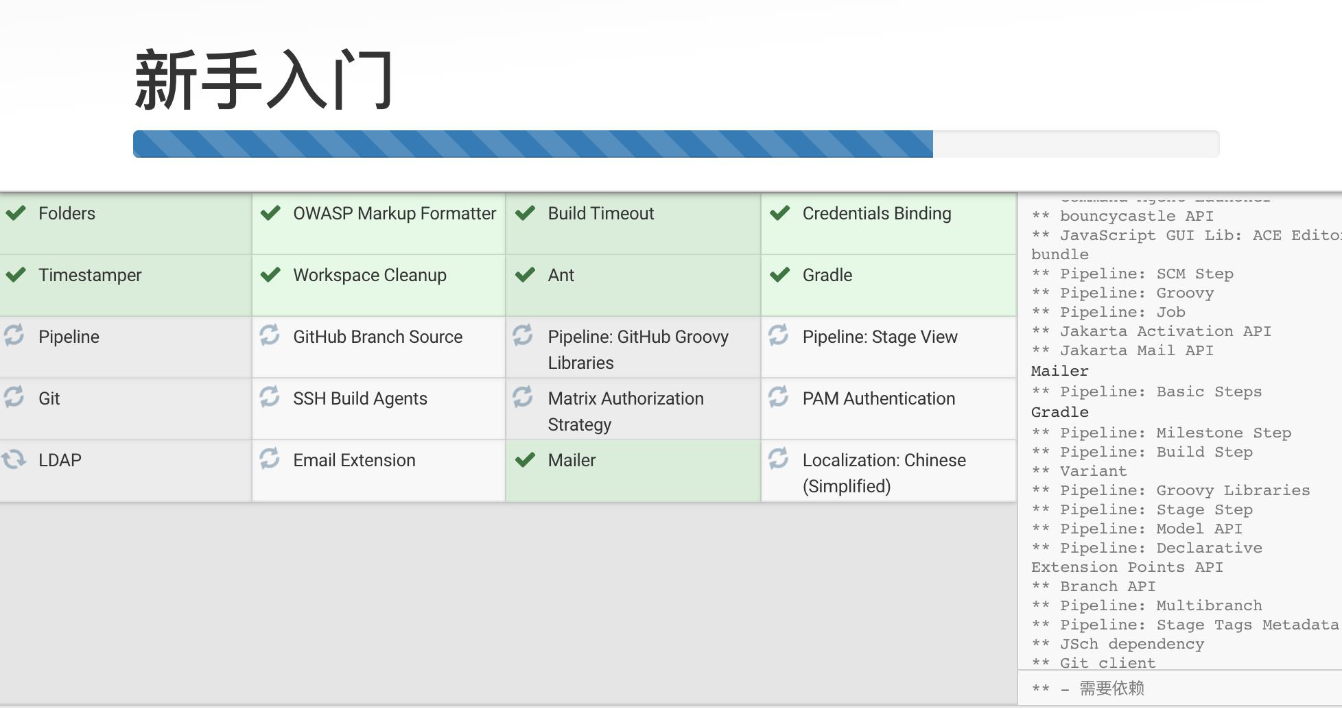Click the Jakarta Mail API log line
Screen dimensions: 1342x709
pos(1122,350)
